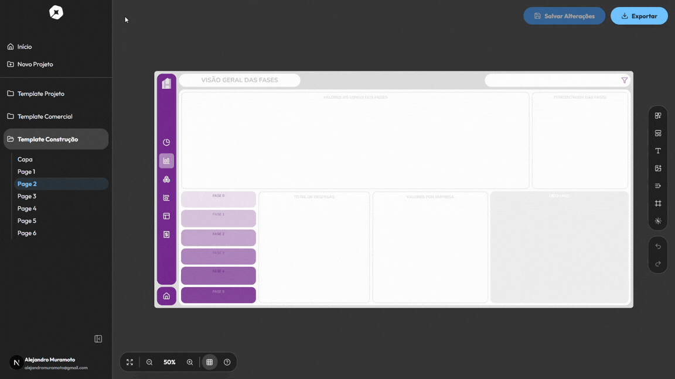
Task: Click the gantt chart icon in purple bar
Action: point(166,198)
